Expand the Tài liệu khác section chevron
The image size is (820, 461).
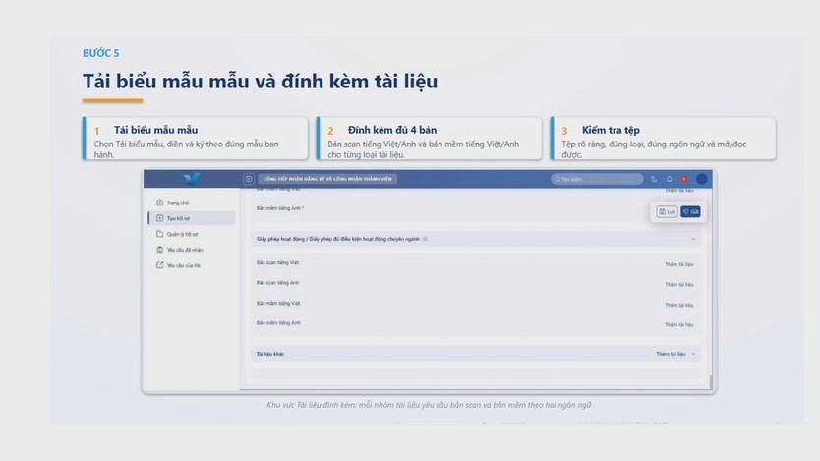[693, 354]
